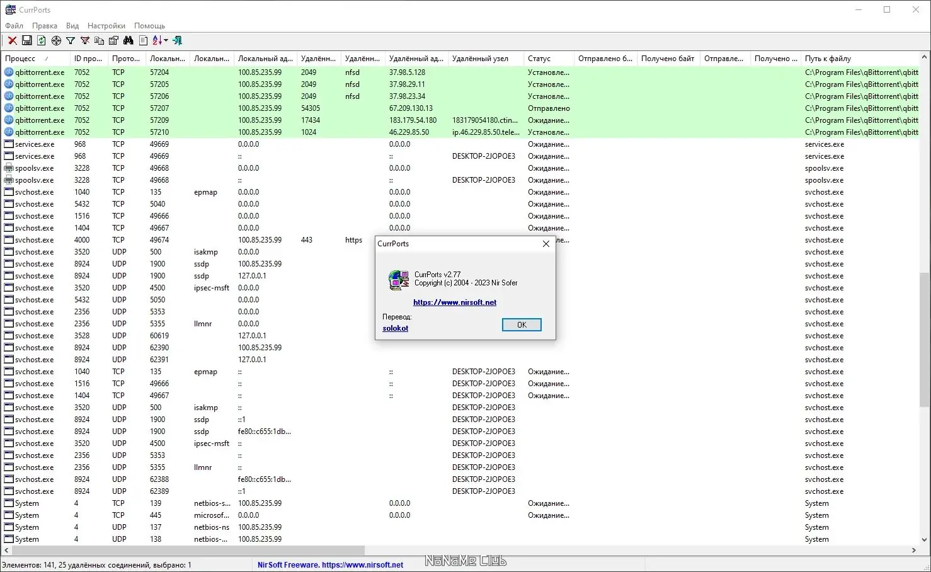Click the red X close-connections toolbar icon

pyautogui.click(x=12, y=41)
